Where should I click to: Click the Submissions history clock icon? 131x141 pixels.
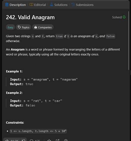point(73,4)
